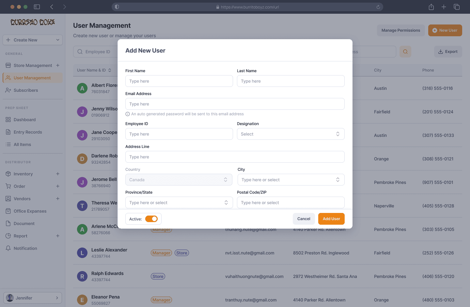Click the plus next to Vendors
Viewport: 470px width, 307px height.
pos(58,199)
